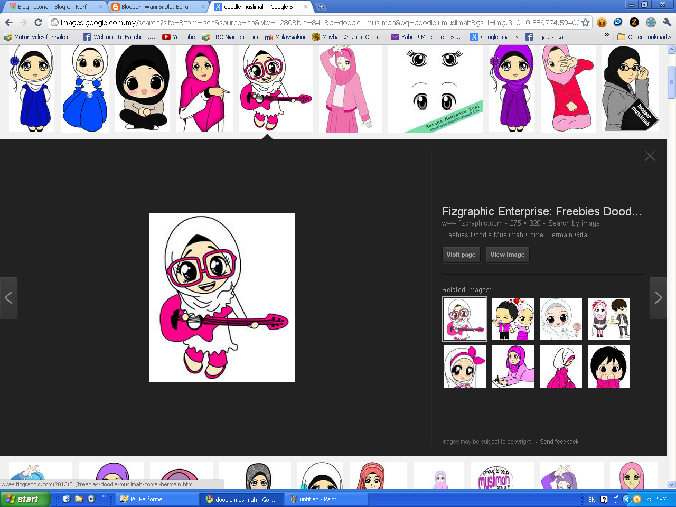Open PRO Niaga: idham bookmark
Image resolution: width=676 pixels, height=507 pixels.
coord(230,37)
